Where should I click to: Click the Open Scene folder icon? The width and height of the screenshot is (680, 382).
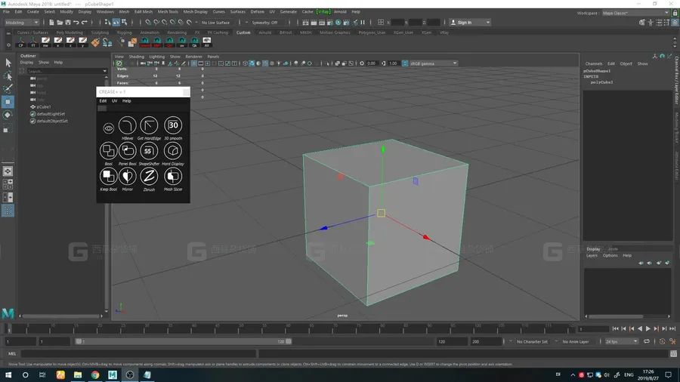click(60, 23)
